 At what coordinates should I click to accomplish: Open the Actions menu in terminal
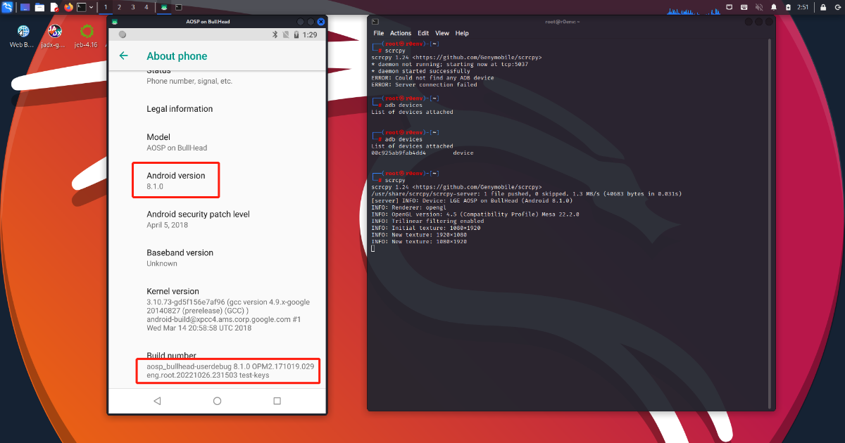[x=401, y=33]
